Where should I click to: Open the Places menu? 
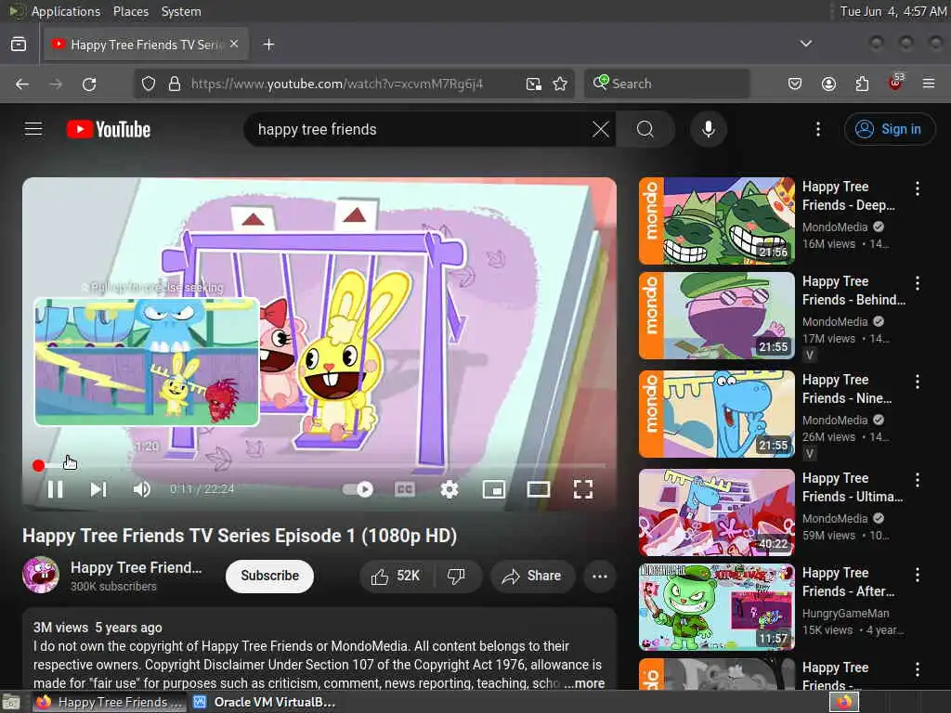tap(131, 11)
